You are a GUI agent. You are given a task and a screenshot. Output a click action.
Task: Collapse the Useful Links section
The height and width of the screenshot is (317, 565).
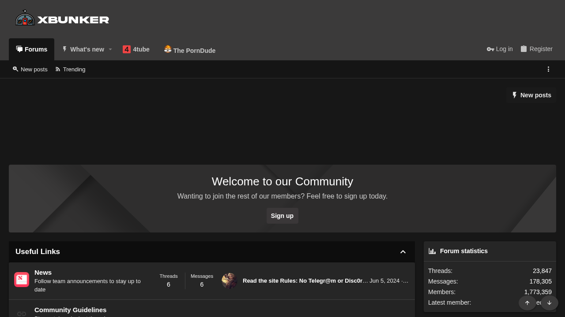tap(403, 252)
